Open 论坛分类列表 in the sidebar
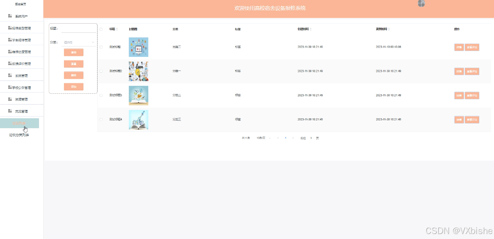The image size is (494, 239). pyautogui.click(x=20, y=134)
